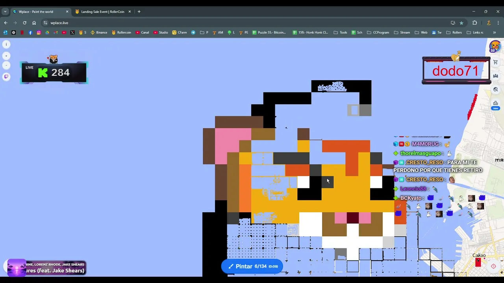Image resolution: width=504 pixels, height=283 pixels.
Task: Go back in browser history
Action: [6, 23]
